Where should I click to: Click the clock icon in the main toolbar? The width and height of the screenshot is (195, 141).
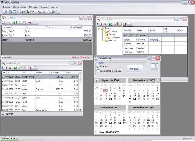pyautogui.click(x=44, y=12)
